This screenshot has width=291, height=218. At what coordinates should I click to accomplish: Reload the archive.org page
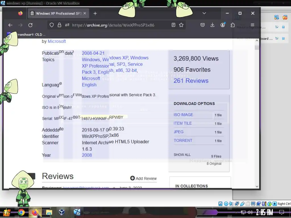point(30,25)
